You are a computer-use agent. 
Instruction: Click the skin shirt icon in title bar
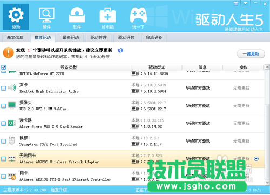236,3
